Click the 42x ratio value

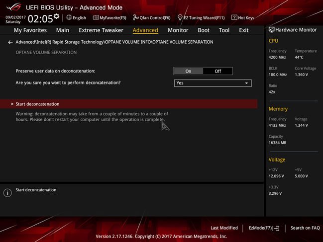[x=272, y=92]
